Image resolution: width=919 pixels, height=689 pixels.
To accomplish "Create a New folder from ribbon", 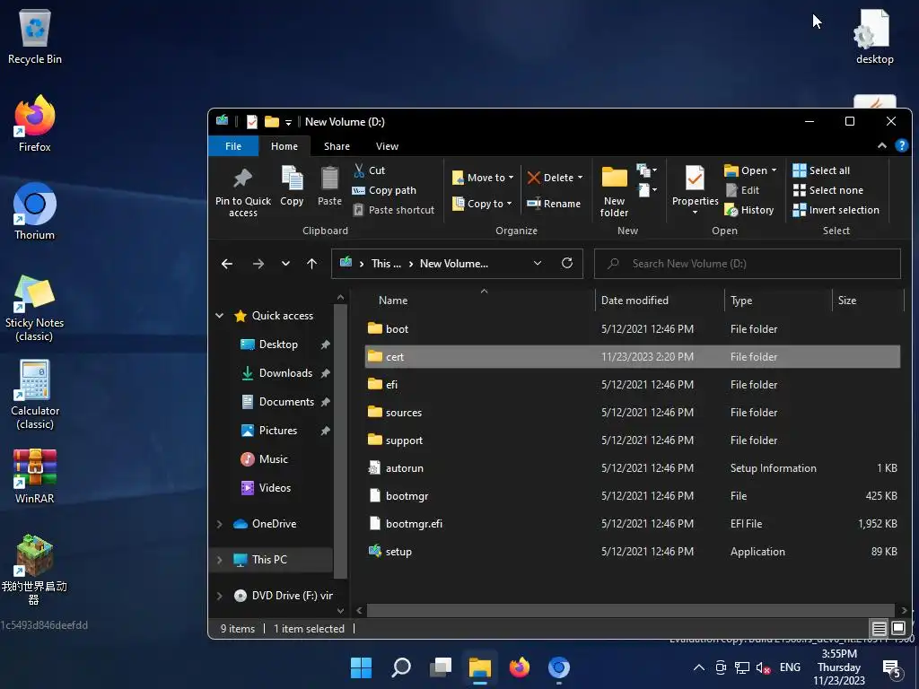I will point(614,192).
